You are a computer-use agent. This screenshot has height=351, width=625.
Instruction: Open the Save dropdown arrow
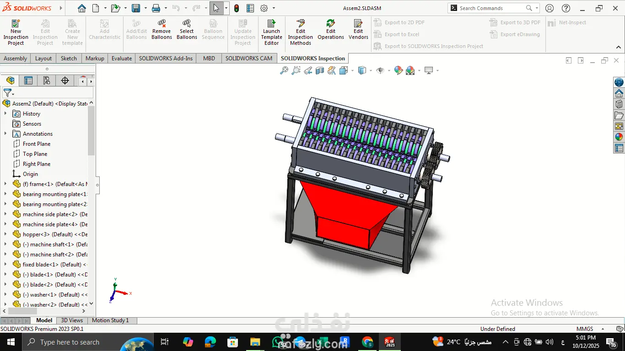tap(145, 8)
